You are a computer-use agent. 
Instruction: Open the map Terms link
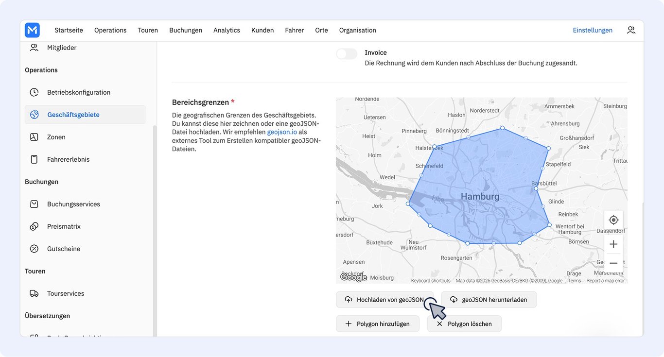pyautogui.click(x=575, y=281)
